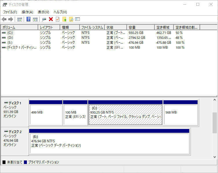
Task: Click the Back arrow toolbar icon
Action: tap(4, 19)
